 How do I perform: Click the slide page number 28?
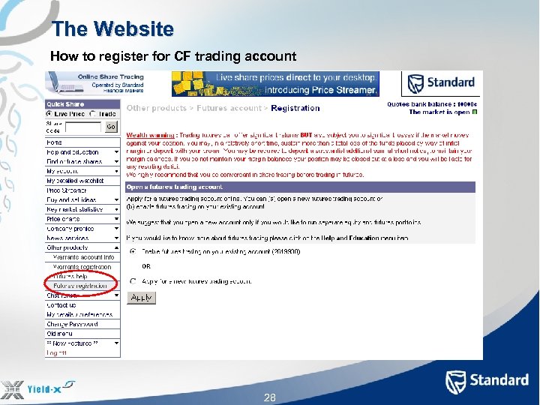pyautogui.click(x=270, y=397)
